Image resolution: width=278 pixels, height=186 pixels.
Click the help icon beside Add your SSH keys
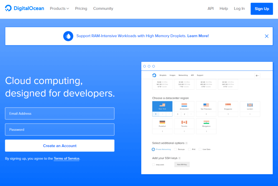click(179, 158)
